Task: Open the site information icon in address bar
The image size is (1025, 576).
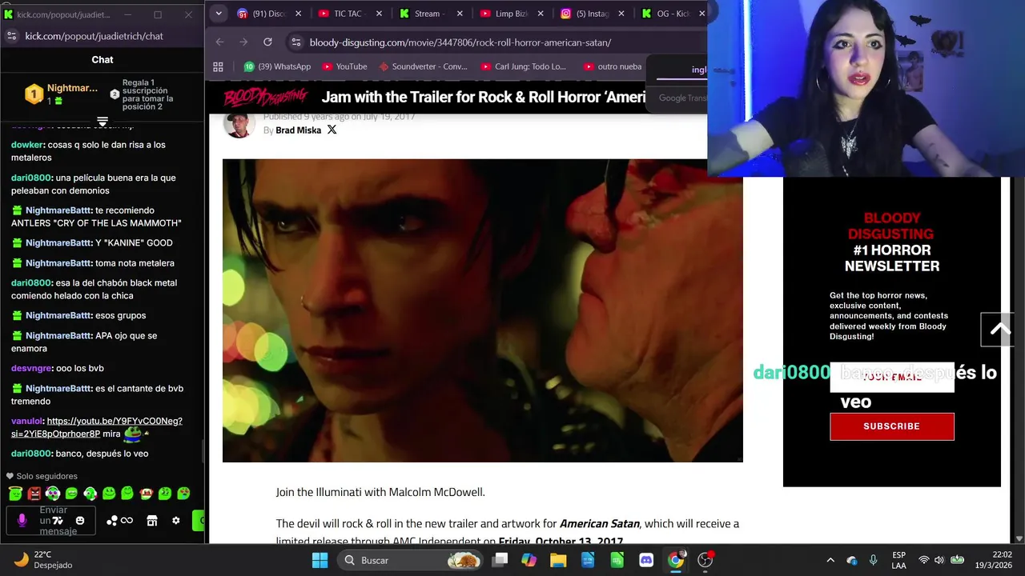Action: click(x=295, y=42)
